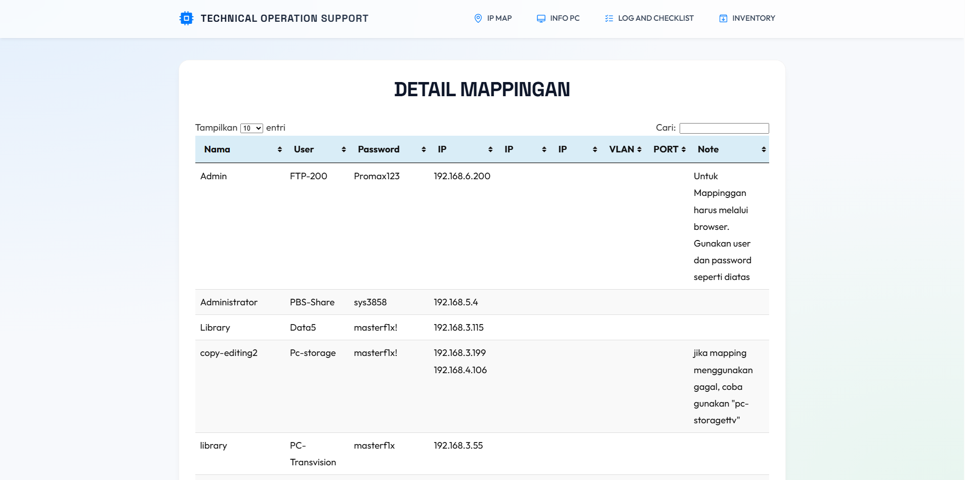Select the Administrator table row
This screenshot has height=480, width=965.
(481, 302)
